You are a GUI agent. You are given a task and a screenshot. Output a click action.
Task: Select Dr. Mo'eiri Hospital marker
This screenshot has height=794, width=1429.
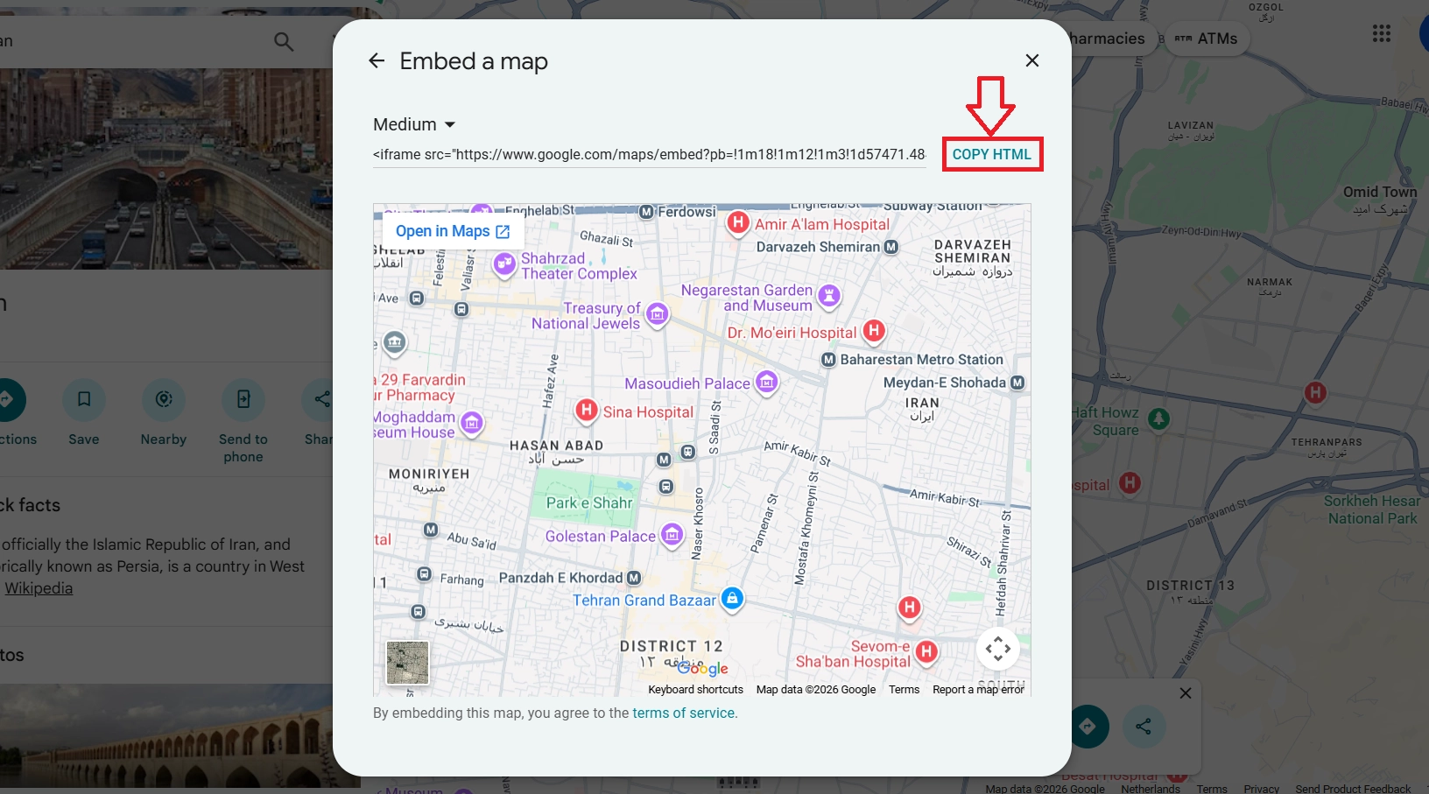pos(874,331)
